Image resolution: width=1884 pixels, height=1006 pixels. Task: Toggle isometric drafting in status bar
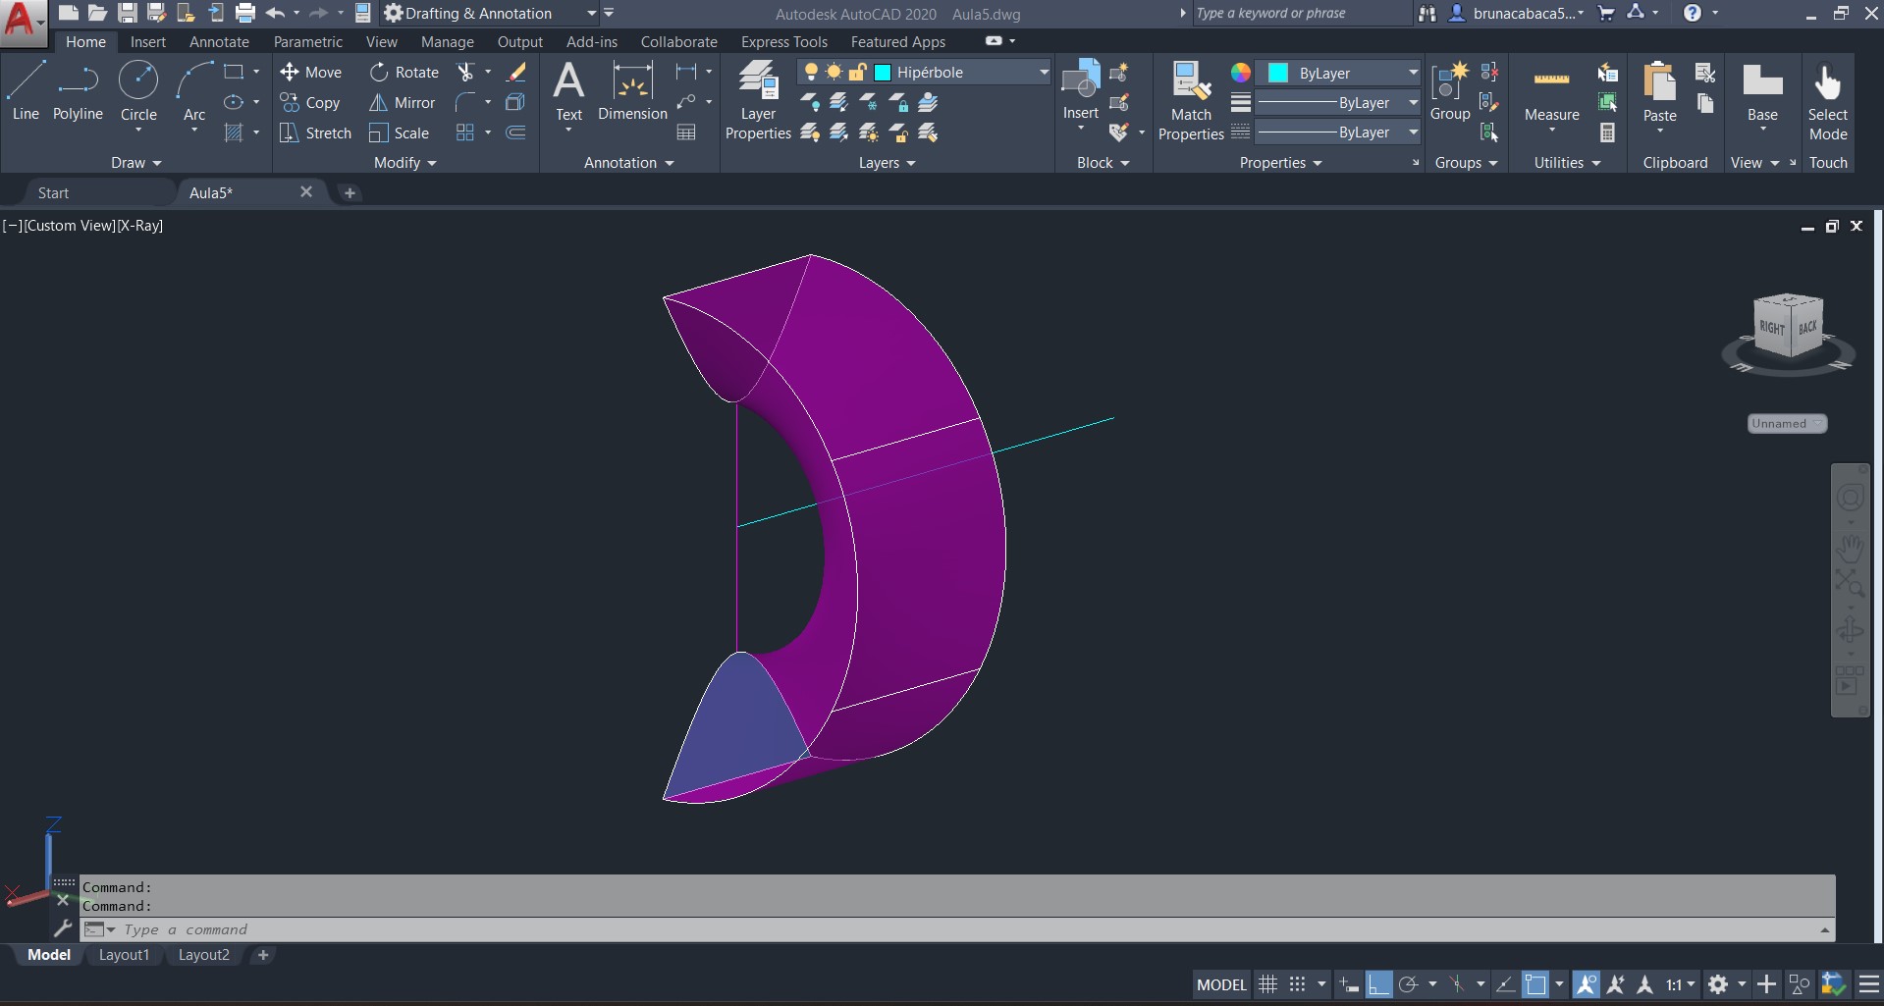[1457, 984]
